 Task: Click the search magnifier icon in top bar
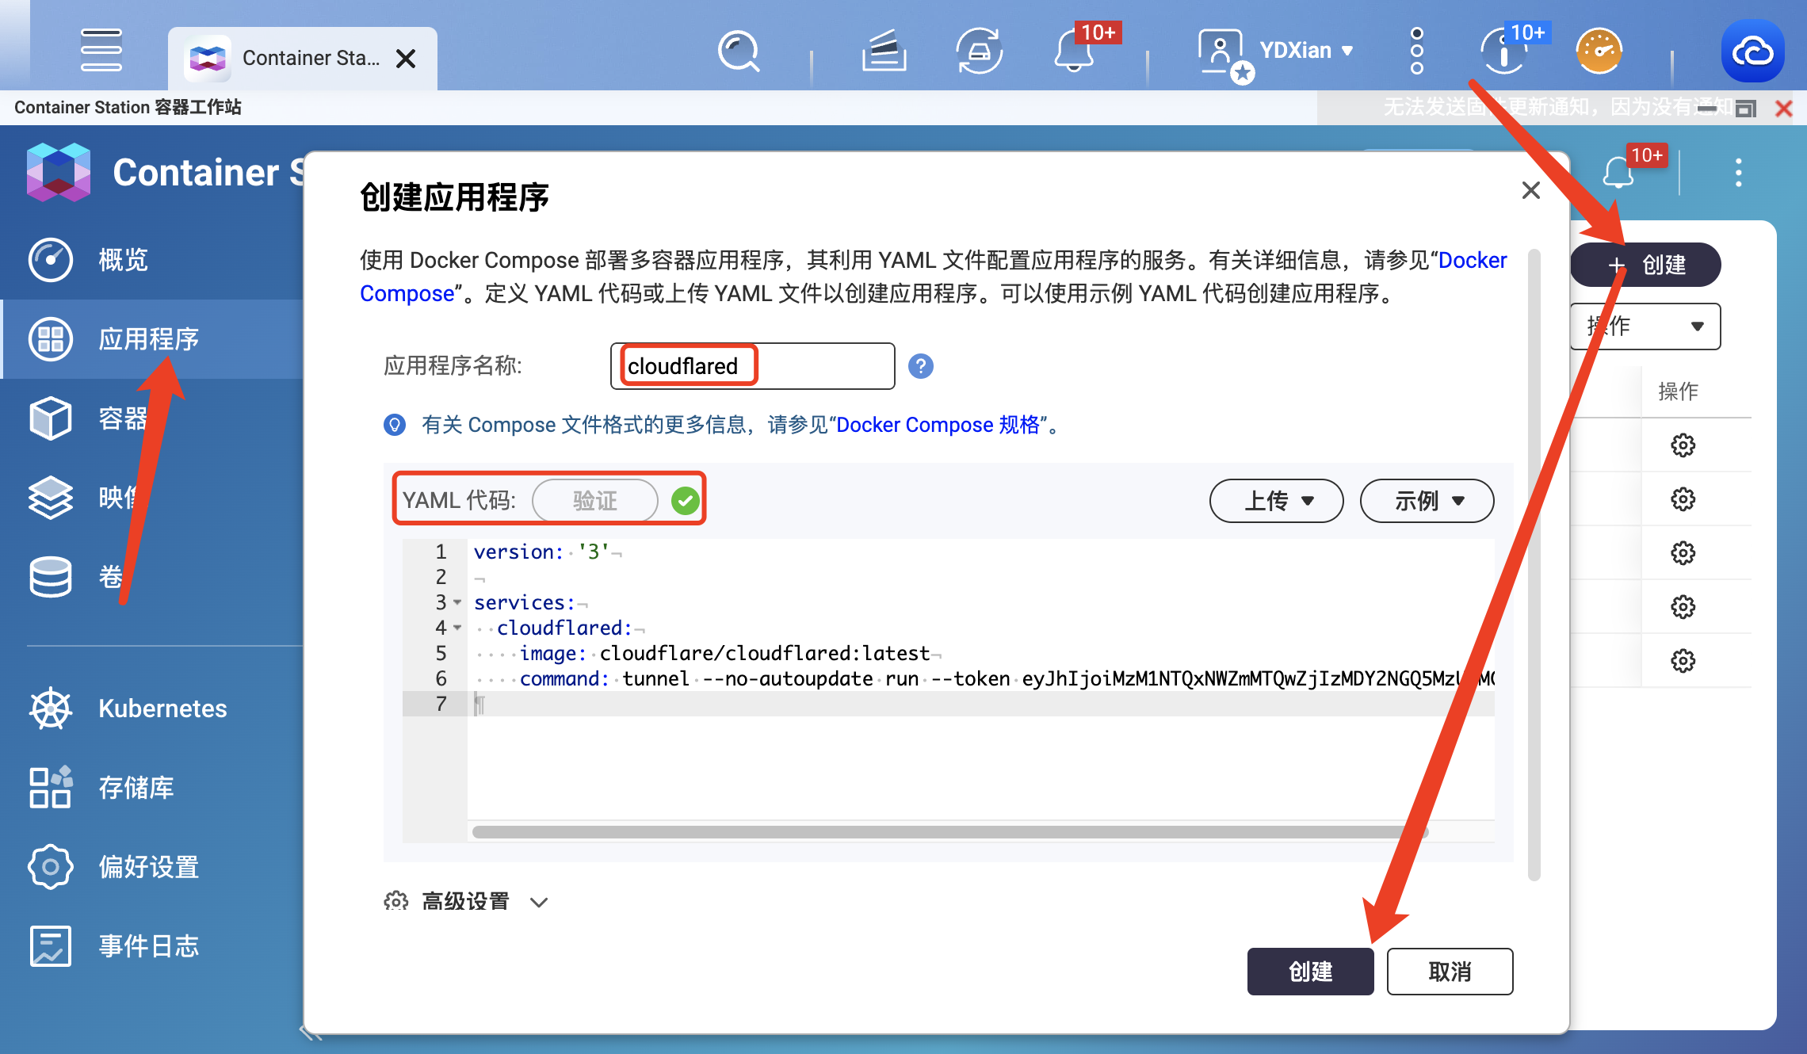739,52
